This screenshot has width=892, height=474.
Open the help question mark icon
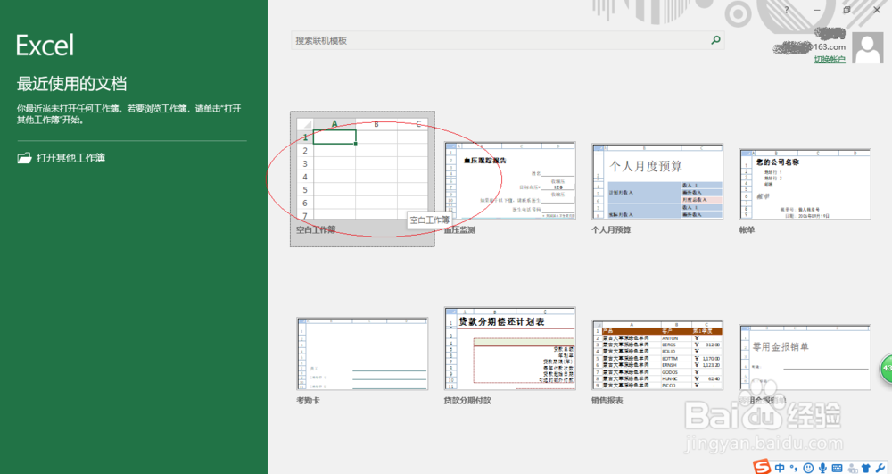(787, 10)
